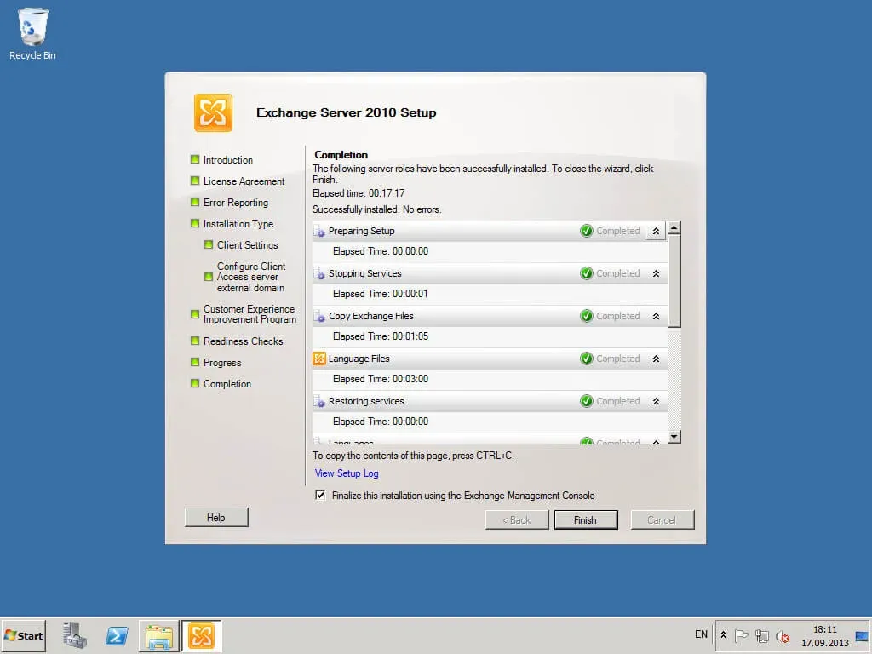Click the Finish button
Image resolution: width=872 pixels, height=654 pixels.
point(586,520)
